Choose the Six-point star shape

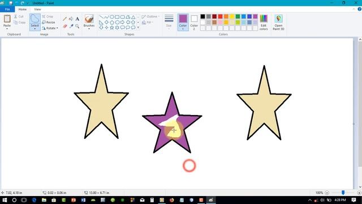tap(117, 28)
